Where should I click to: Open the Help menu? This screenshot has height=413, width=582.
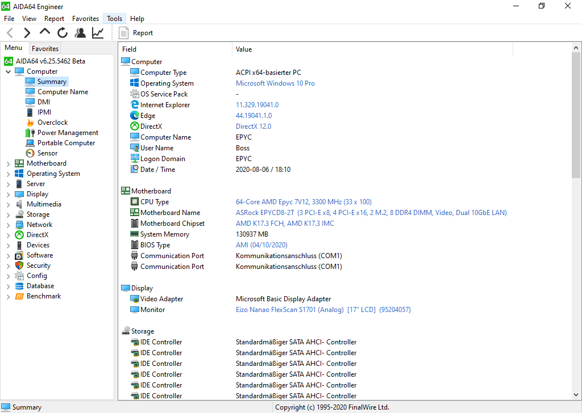tap(137, 19)
